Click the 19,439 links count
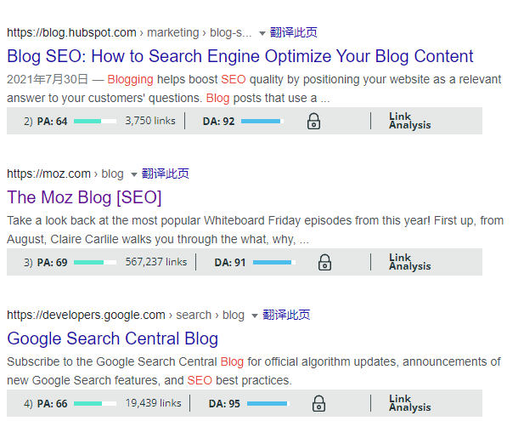524x438 pixels. click(x=154, y=403)
